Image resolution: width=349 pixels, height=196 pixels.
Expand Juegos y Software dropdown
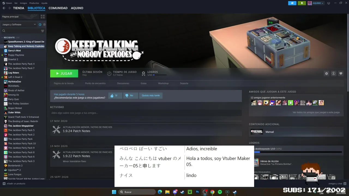pos(19,24)
